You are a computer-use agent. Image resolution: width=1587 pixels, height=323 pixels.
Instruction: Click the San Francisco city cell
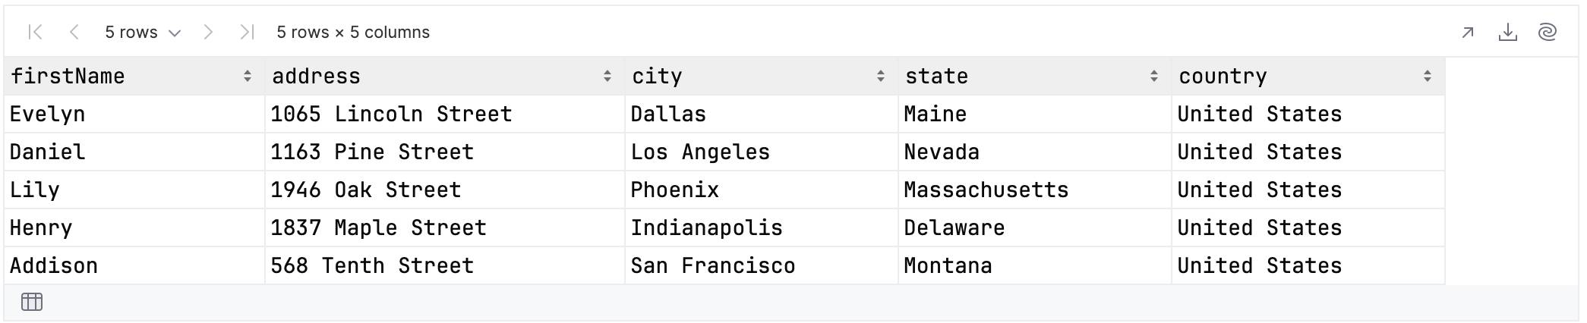[762, 265]
